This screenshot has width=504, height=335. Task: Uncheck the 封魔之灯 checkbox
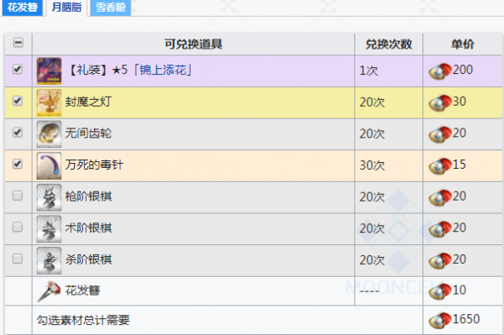coord(18,101)
